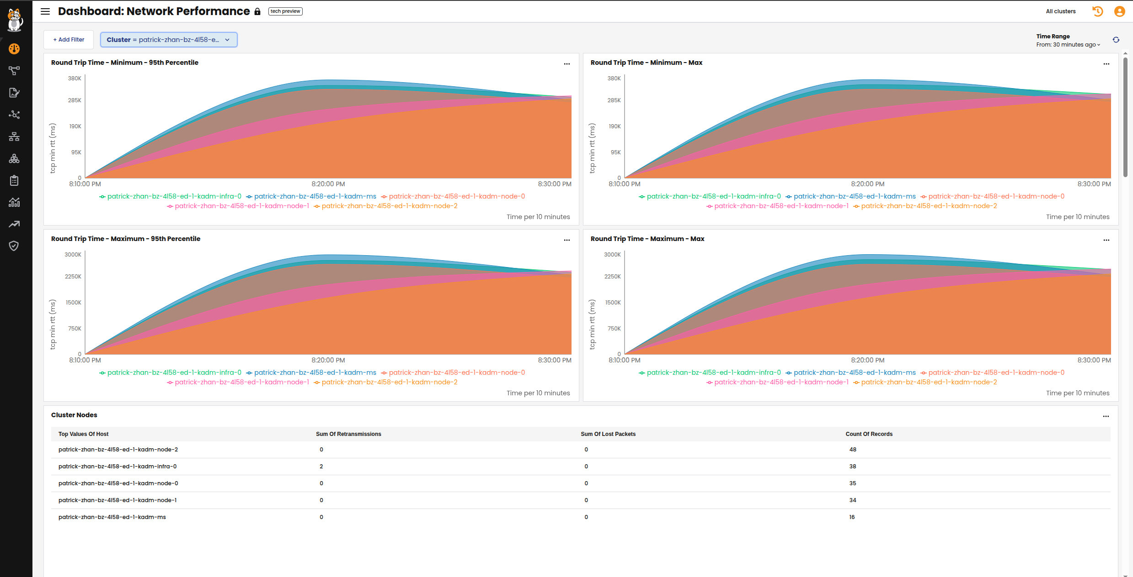Viewport: 1133px width, 577px height.
Task: Select the clipboard checklist icon in the sidebar
Action: pyautogui.click(x=14, y=180)
